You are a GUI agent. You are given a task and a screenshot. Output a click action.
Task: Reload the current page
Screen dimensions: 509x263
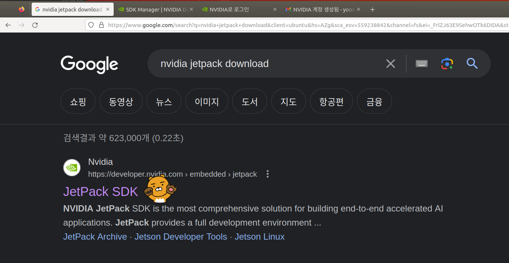(x=35, y=25)
